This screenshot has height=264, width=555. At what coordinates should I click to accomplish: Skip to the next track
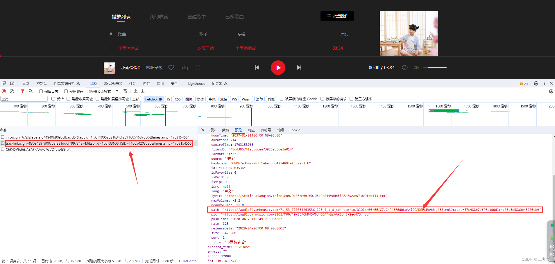click(299, 68)
